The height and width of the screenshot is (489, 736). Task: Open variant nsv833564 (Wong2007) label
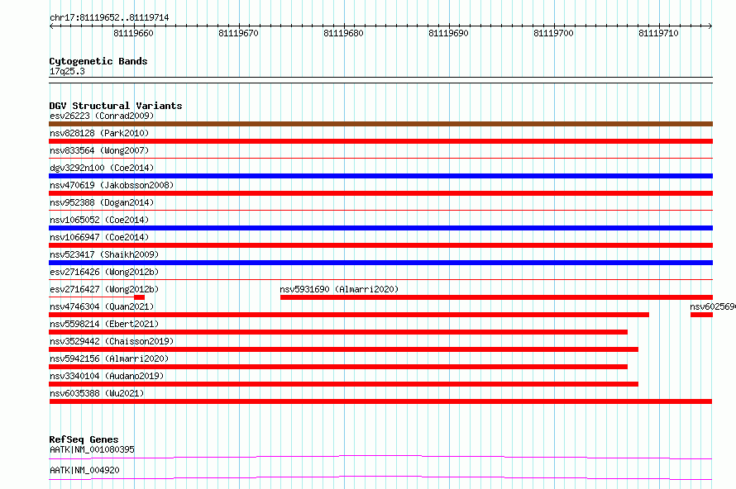click(99, 150)
